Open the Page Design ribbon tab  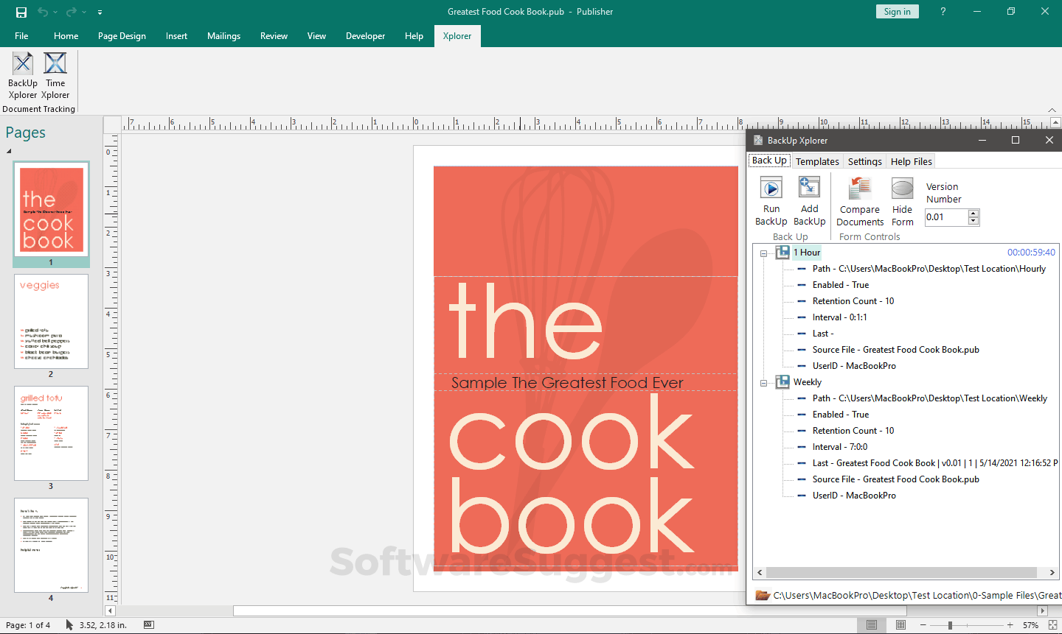[x=122, y=36]
